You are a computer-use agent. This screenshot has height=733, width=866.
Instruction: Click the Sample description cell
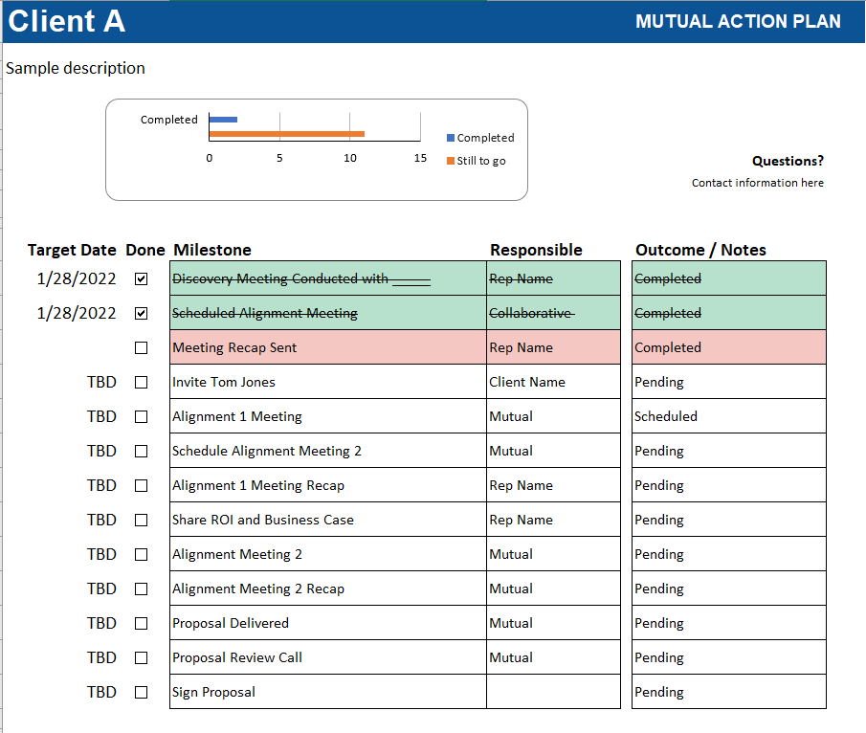tap(76, 68)
